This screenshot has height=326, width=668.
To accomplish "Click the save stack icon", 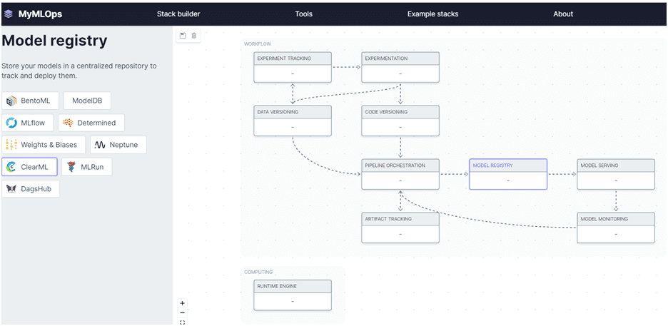I will 183,36.
